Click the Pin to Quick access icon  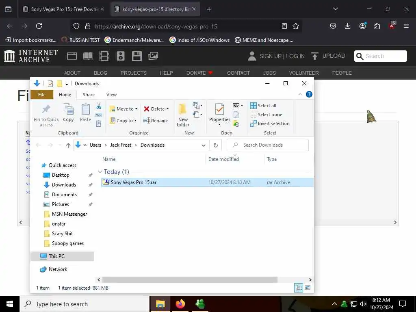click(x=46, y=109)
